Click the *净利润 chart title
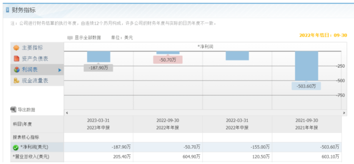The height and width of the screenshot is (164, 354). [x=205, y=46]
